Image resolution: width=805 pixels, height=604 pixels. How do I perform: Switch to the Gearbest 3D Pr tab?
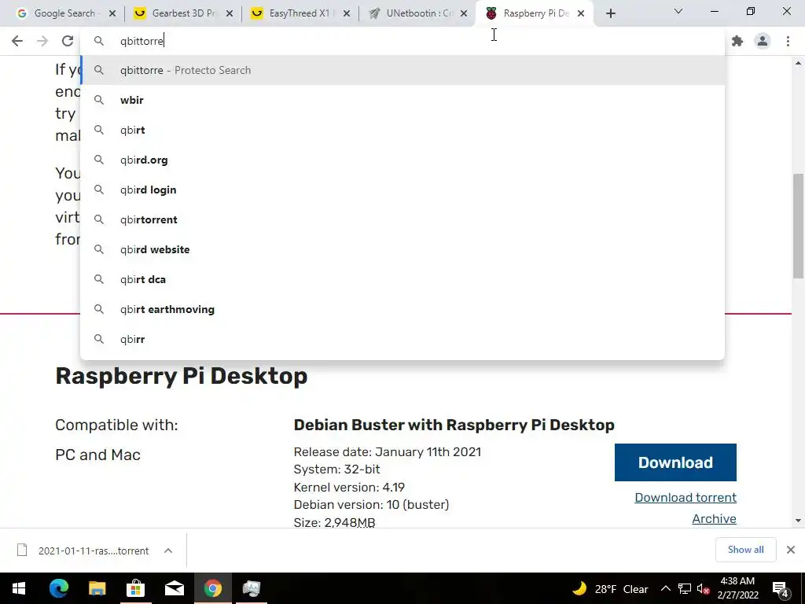pyautogui.click(x=175, y=13)
